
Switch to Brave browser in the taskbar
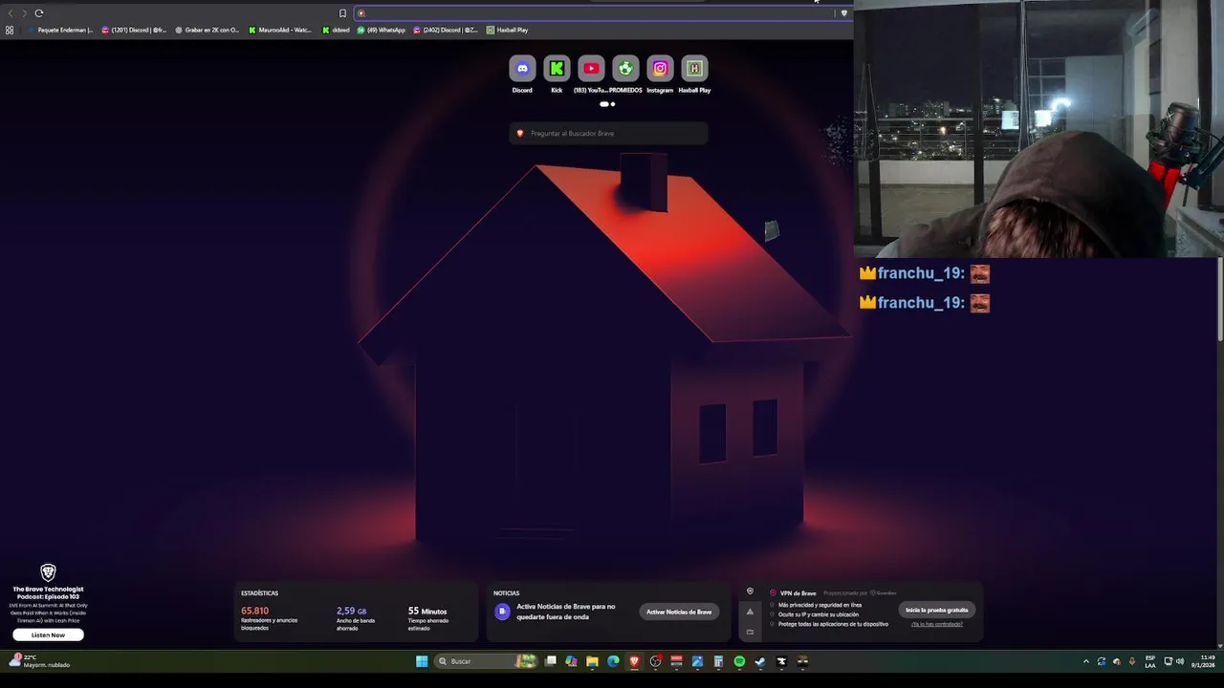pyautogui.click(x=634, y=661)
